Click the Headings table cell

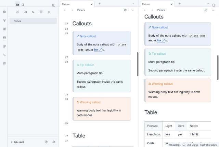tap(154, 134)
